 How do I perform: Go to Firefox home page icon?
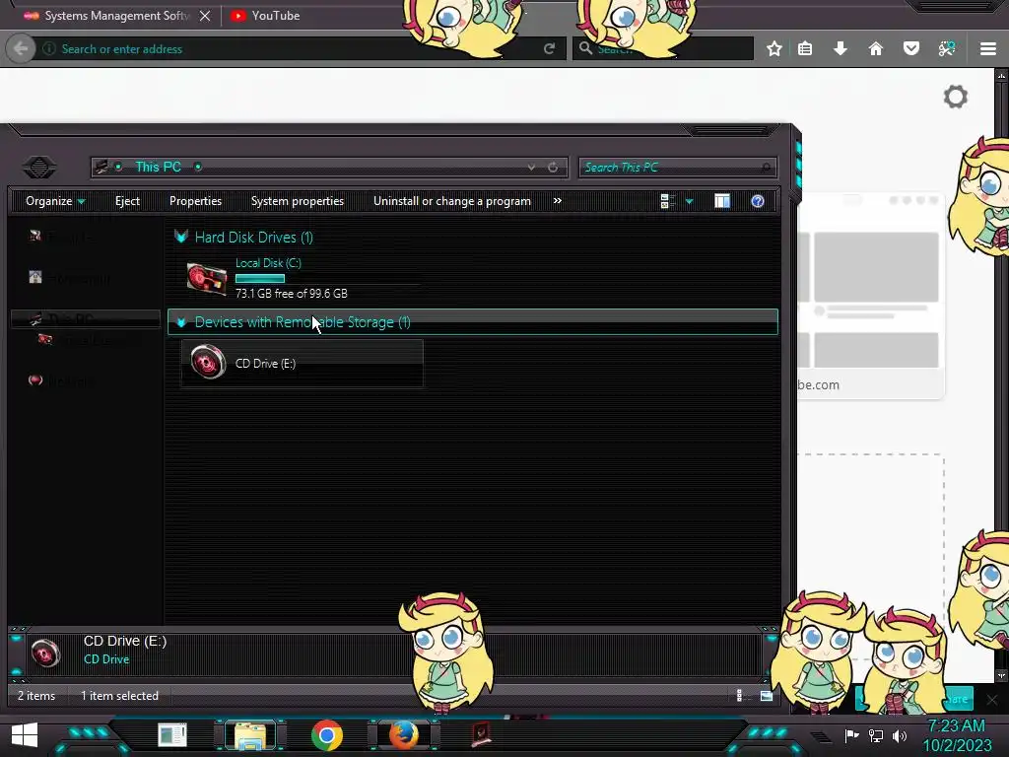click(876, 49)
